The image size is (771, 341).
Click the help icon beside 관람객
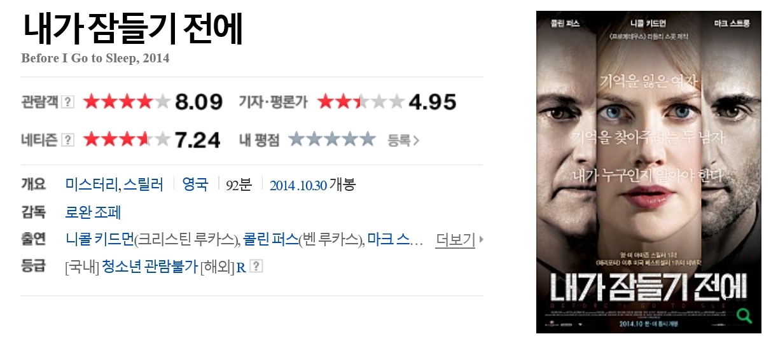(68, 102)
